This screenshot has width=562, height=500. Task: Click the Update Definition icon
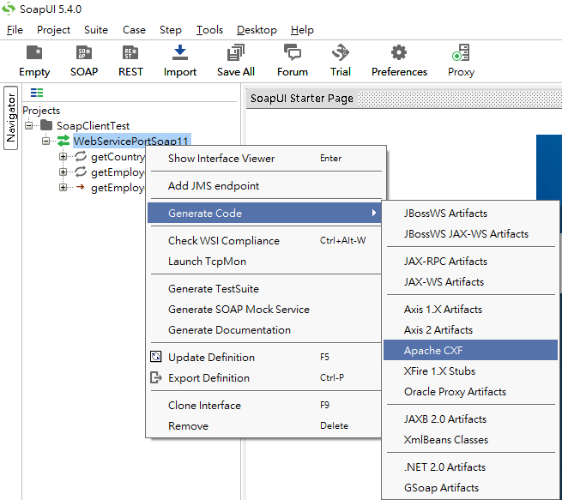tap(156, 357)
